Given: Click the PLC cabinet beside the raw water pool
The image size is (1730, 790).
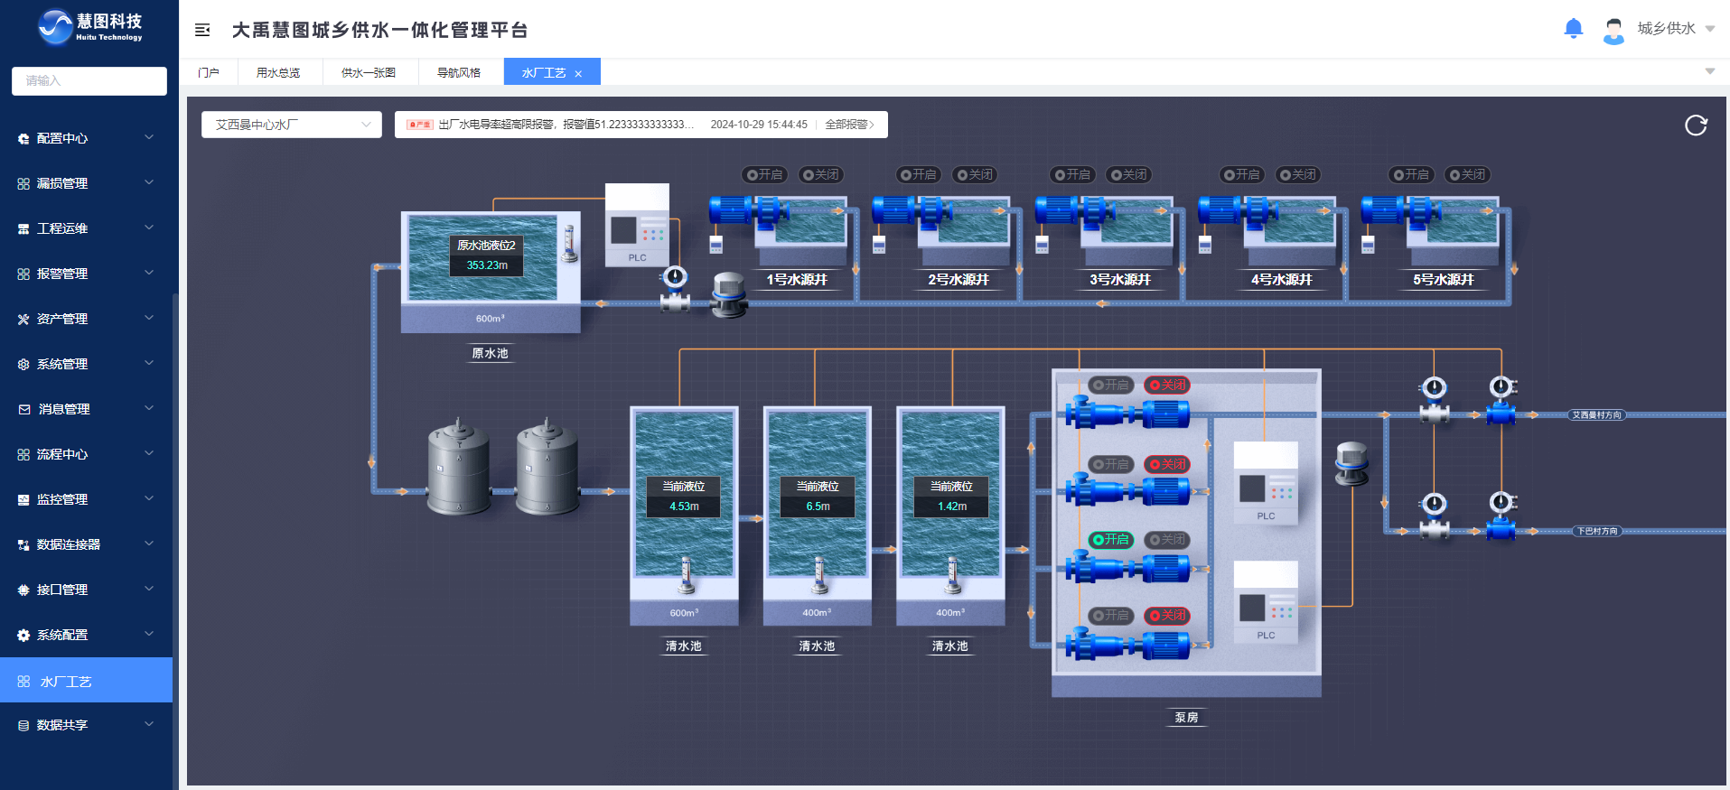Looking at the screenshot, I should 637,225.
